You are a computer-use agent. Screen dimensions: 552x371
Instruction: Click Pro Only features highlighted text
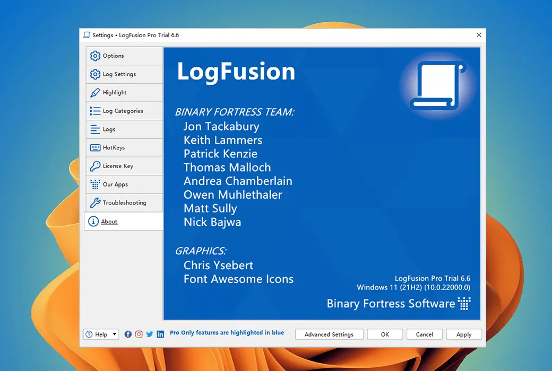pos(227,333)
